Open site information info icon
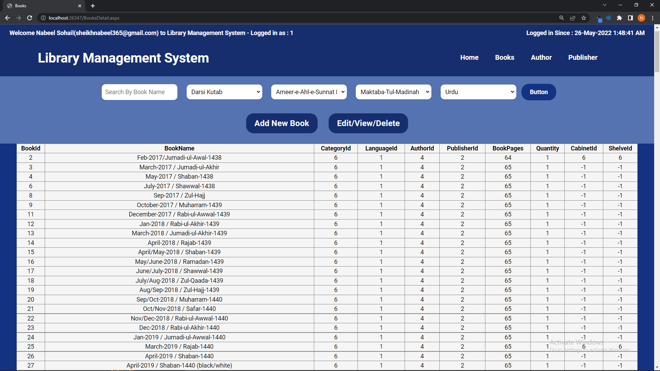 tap(43, 18)
